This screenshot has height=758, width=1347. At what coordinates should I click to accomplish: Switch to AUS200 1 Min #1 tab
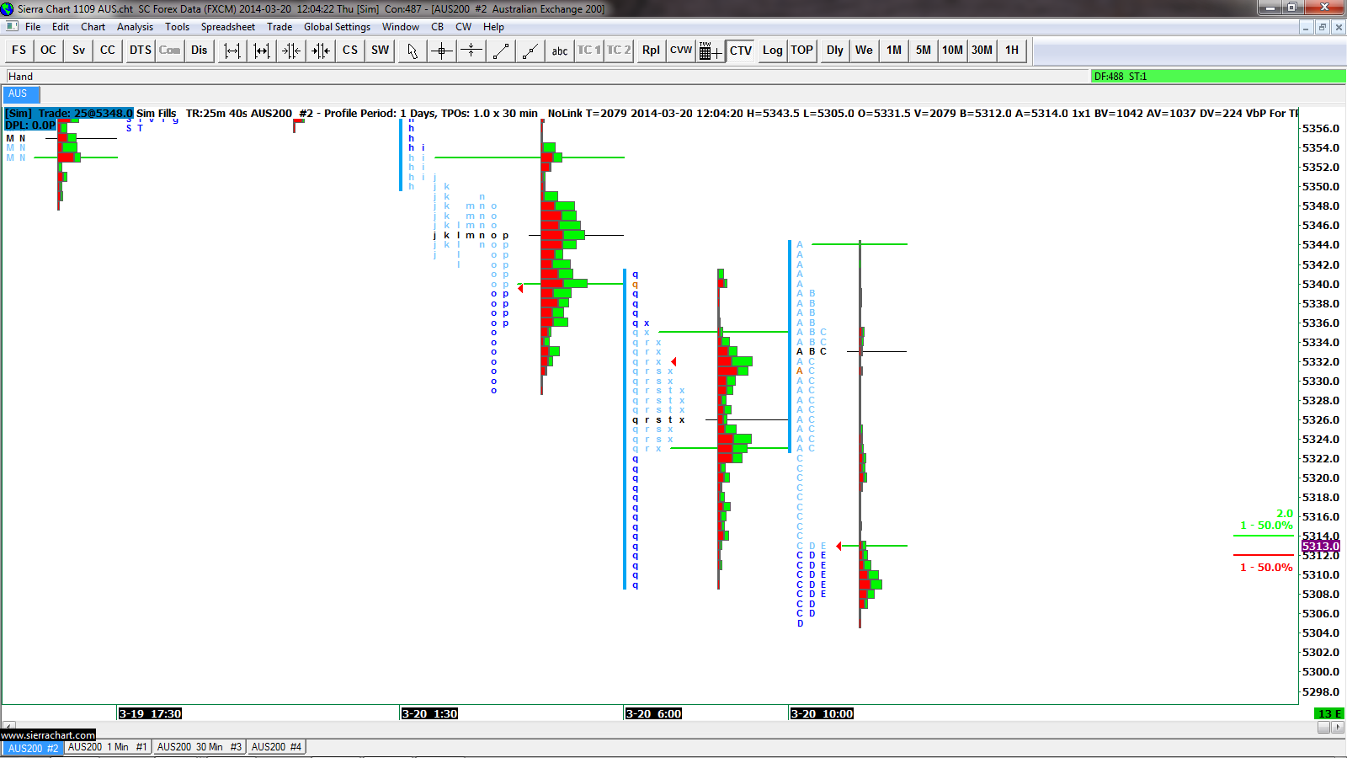pos(107,747)
